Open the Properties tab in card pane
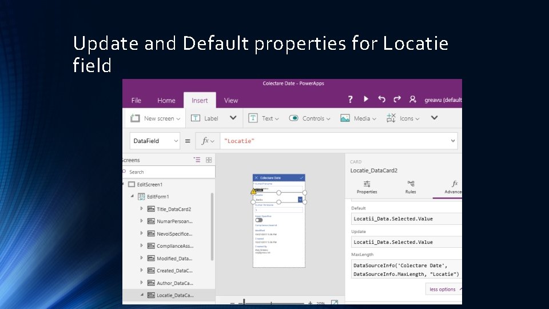Screen dimensions: 549x309 pyautogui.click(x=367, y=187)
